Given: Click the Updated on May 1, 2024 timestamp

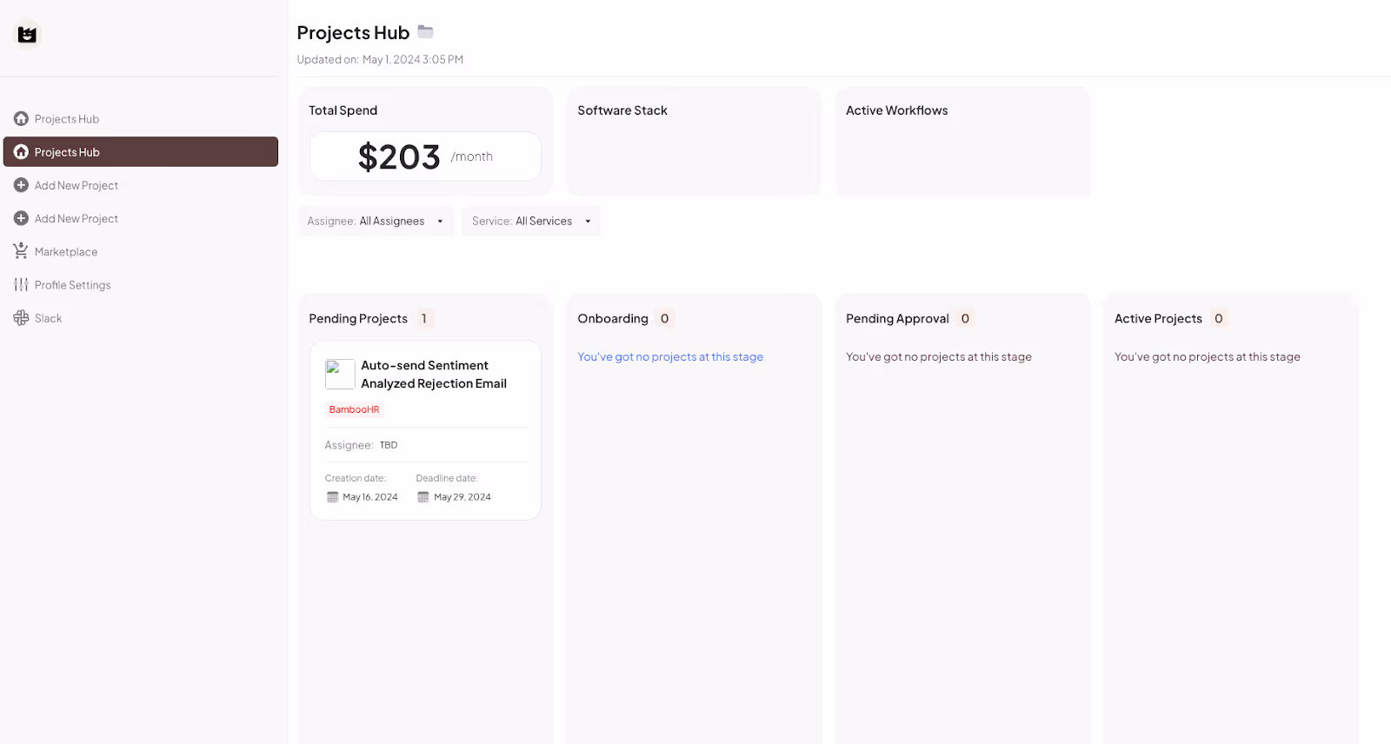Looking at the screenshot, I should tap(380, 59).
